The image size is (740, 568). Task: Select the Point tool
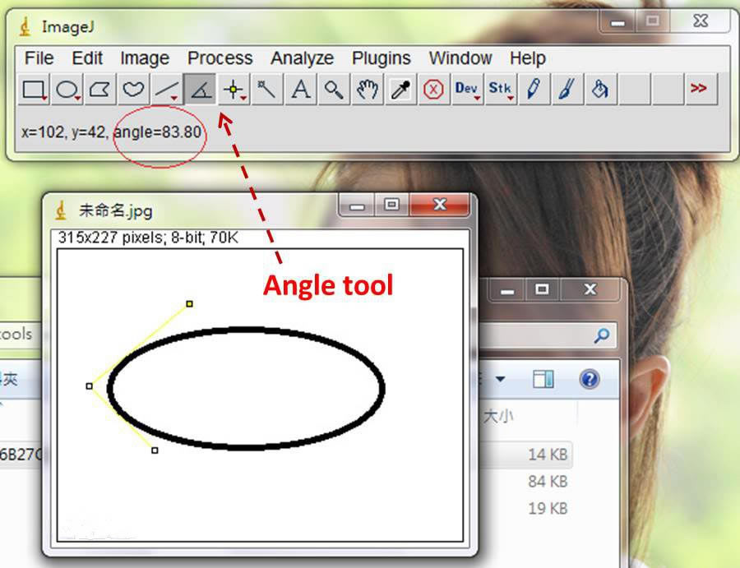pos(234,89)
